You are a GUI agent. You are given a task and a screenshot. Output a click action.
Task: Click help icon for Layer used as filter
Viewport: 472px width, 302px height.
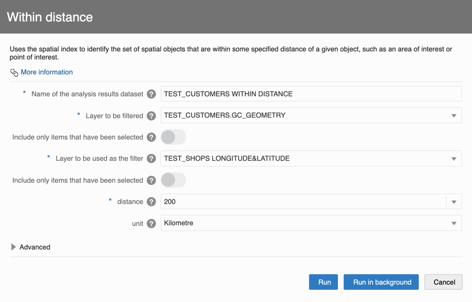(151, 158)
